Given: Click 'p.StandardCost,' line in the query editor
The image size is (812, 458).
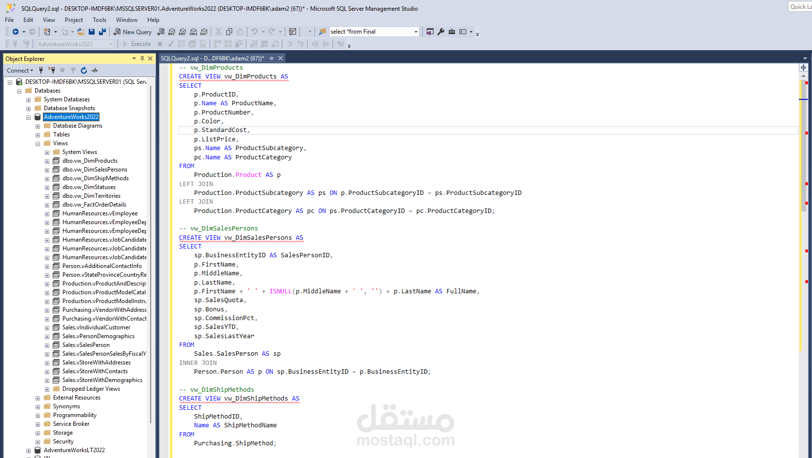Looking at the screenshot, I should [x=222, y=130].
